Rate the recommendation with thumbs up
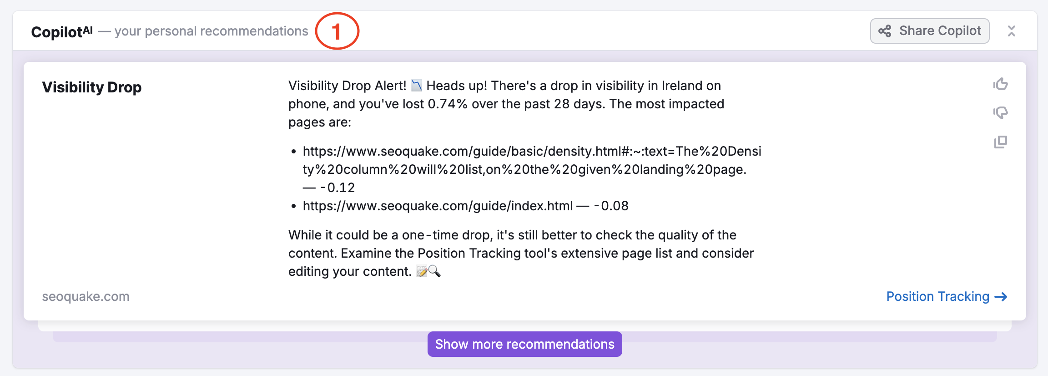Viewport: 1048px width, 376px height. [x=1001, y=84]
